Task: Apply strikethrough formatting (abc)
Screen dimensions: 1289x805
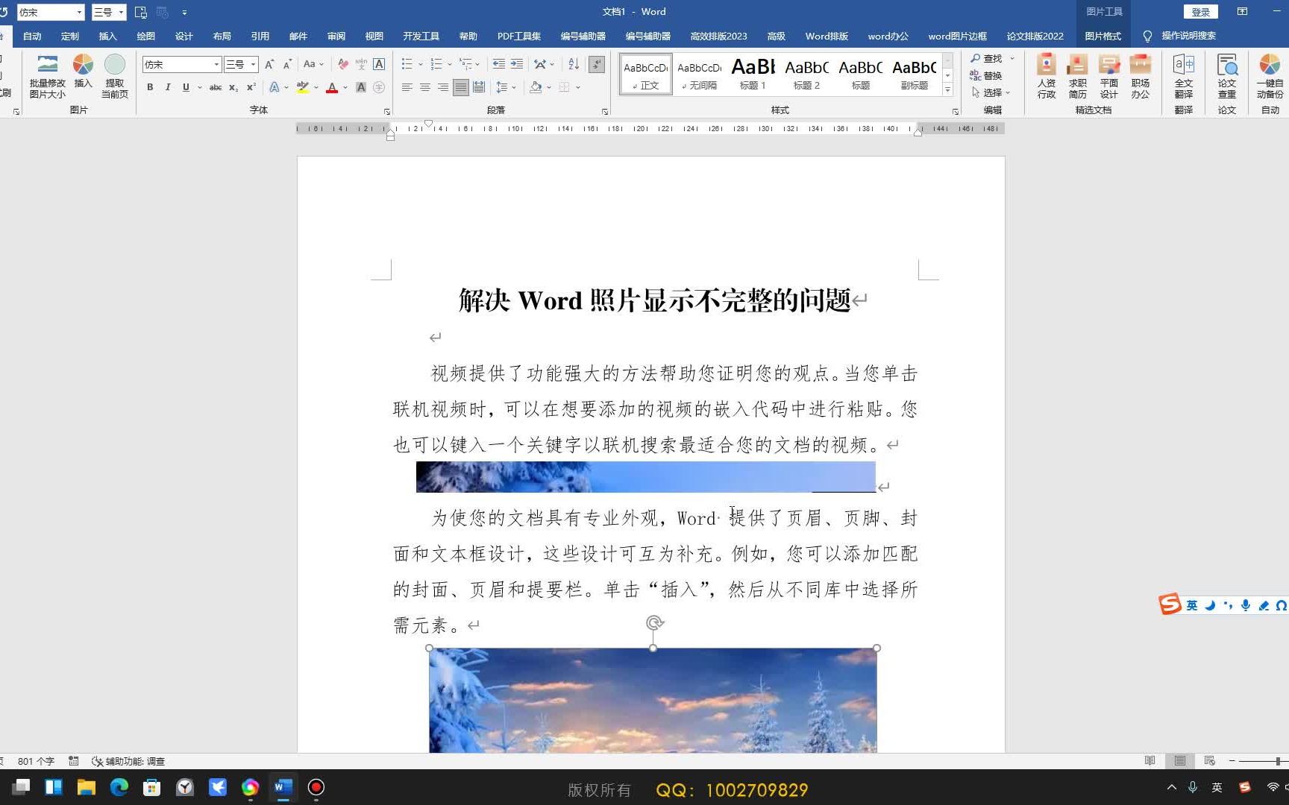Action: coord(216,87)
